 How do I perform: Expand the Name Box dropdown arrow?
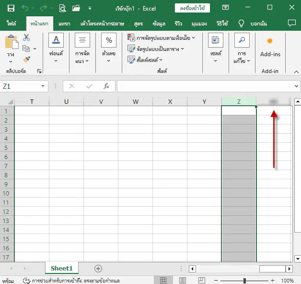[x=43, y=86]
